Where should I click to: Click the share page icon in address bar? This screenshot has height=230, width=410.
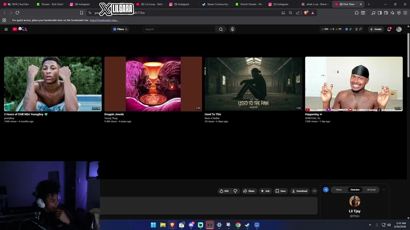click(x=298, y=13)
